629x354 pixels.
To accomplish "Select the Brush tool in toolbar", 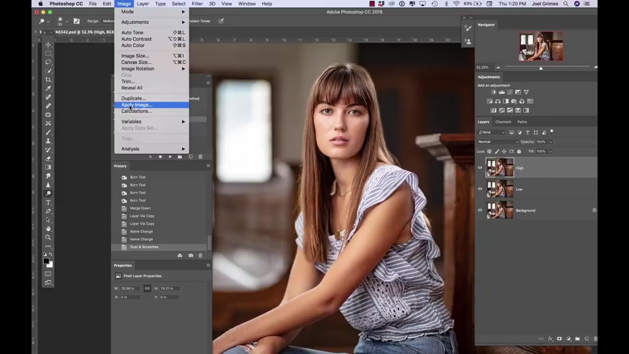I will click(x=48, y=132).
